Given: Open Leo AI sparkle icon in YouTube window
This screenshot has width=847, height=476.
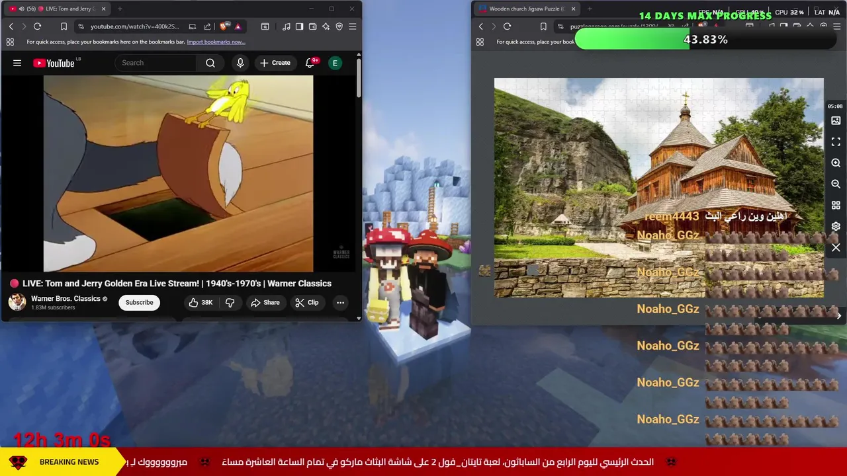Looking at the screenshot, I should [326, 26].
